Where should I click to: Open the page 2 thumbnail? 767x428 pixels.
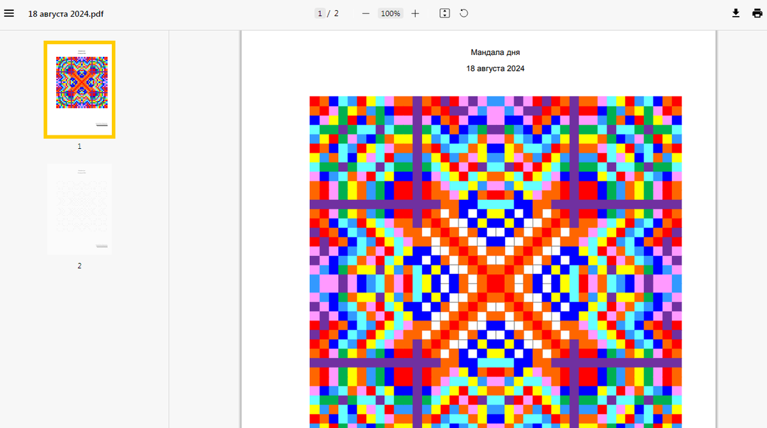coord(79,209)
